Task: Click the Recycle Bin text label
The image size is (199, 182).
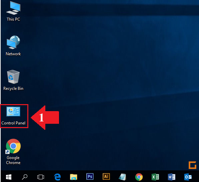Action: tap(13, 89)
